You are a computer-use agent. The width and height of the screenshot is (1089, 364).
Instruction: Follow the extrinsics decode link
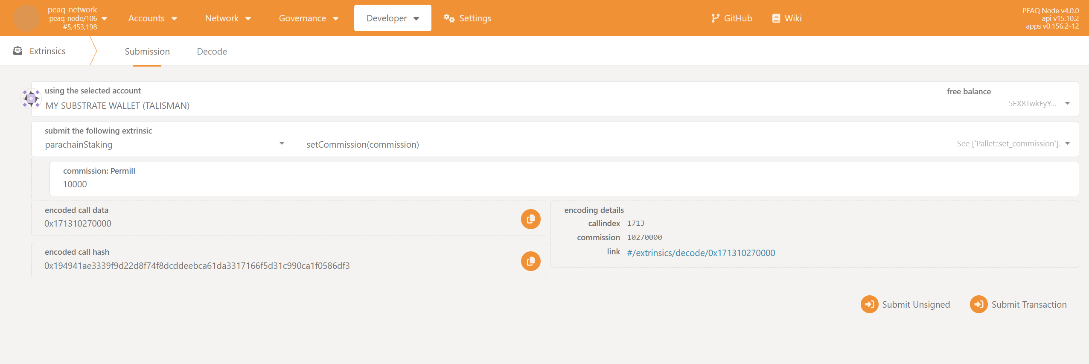(701, 253)
